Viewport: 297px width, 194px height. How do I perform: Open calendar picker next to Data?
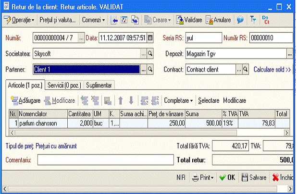150,38
